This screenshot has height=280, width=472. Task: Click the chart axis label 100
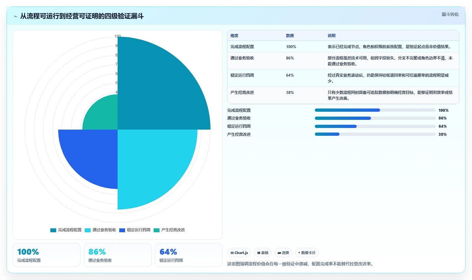tap(118, 36)
